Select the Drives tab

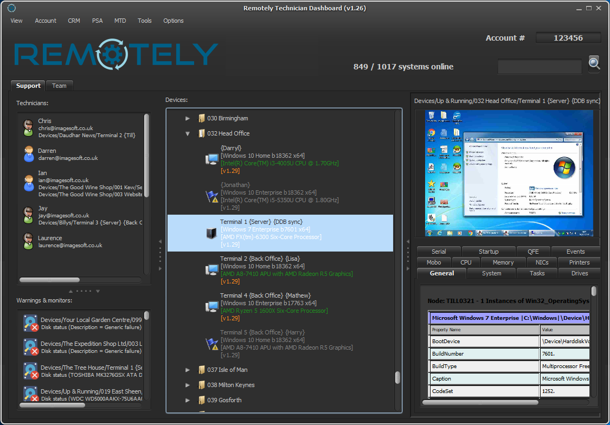click(579, 273)
